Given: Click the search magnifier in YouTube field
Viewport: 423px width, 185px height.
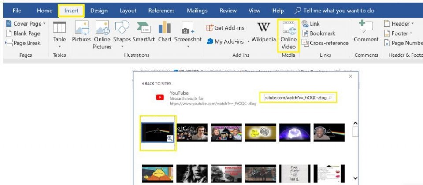Looking at the screenshot, I should [x=330, y=98].
